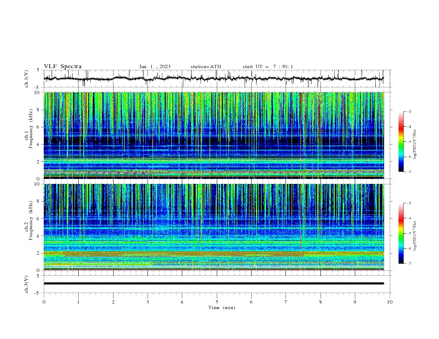Click inside the ch.1 spectrogram panel

214,135
